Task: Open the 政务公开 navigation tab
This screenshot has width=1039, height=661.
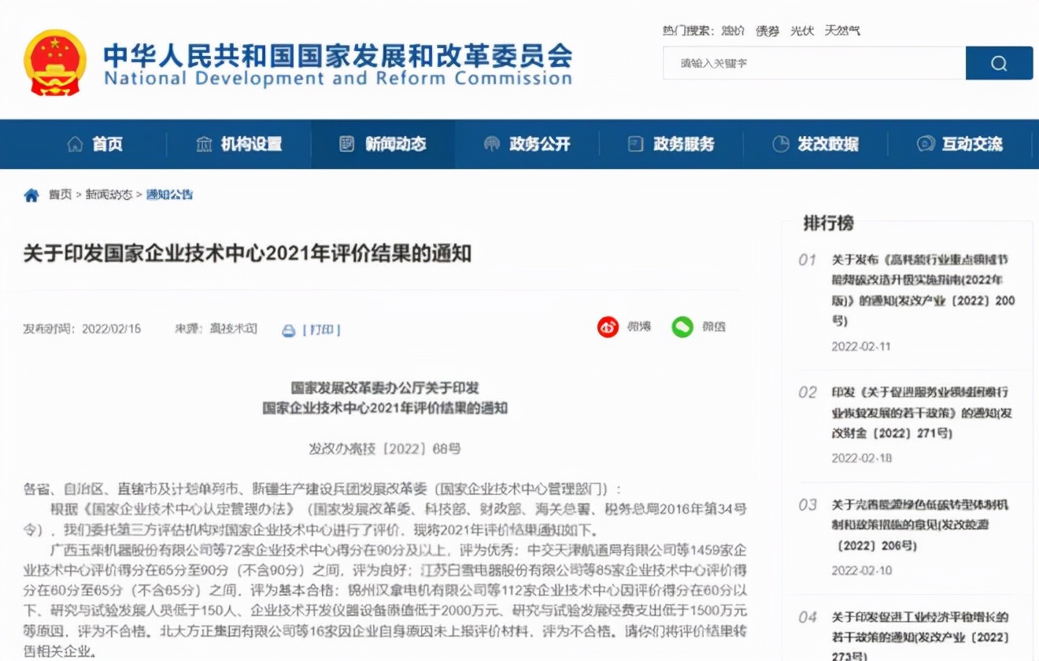Action: click(540, 144)
